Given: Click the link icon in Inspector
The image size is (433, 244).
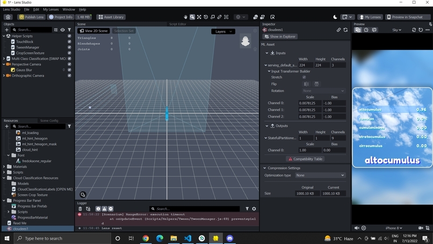Looking at the screenshot, I should [338, 30].
